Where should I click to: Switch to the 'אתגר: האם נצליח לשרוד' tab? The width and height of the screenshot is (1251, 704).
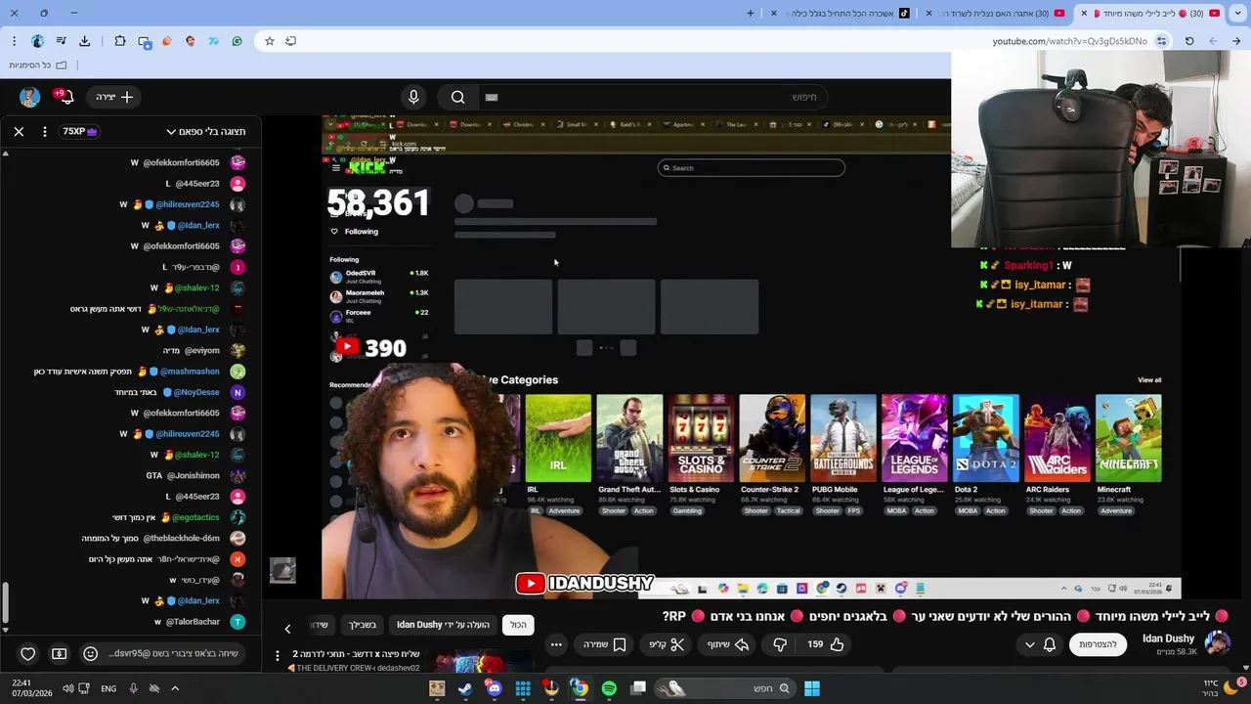coord(995,14)
